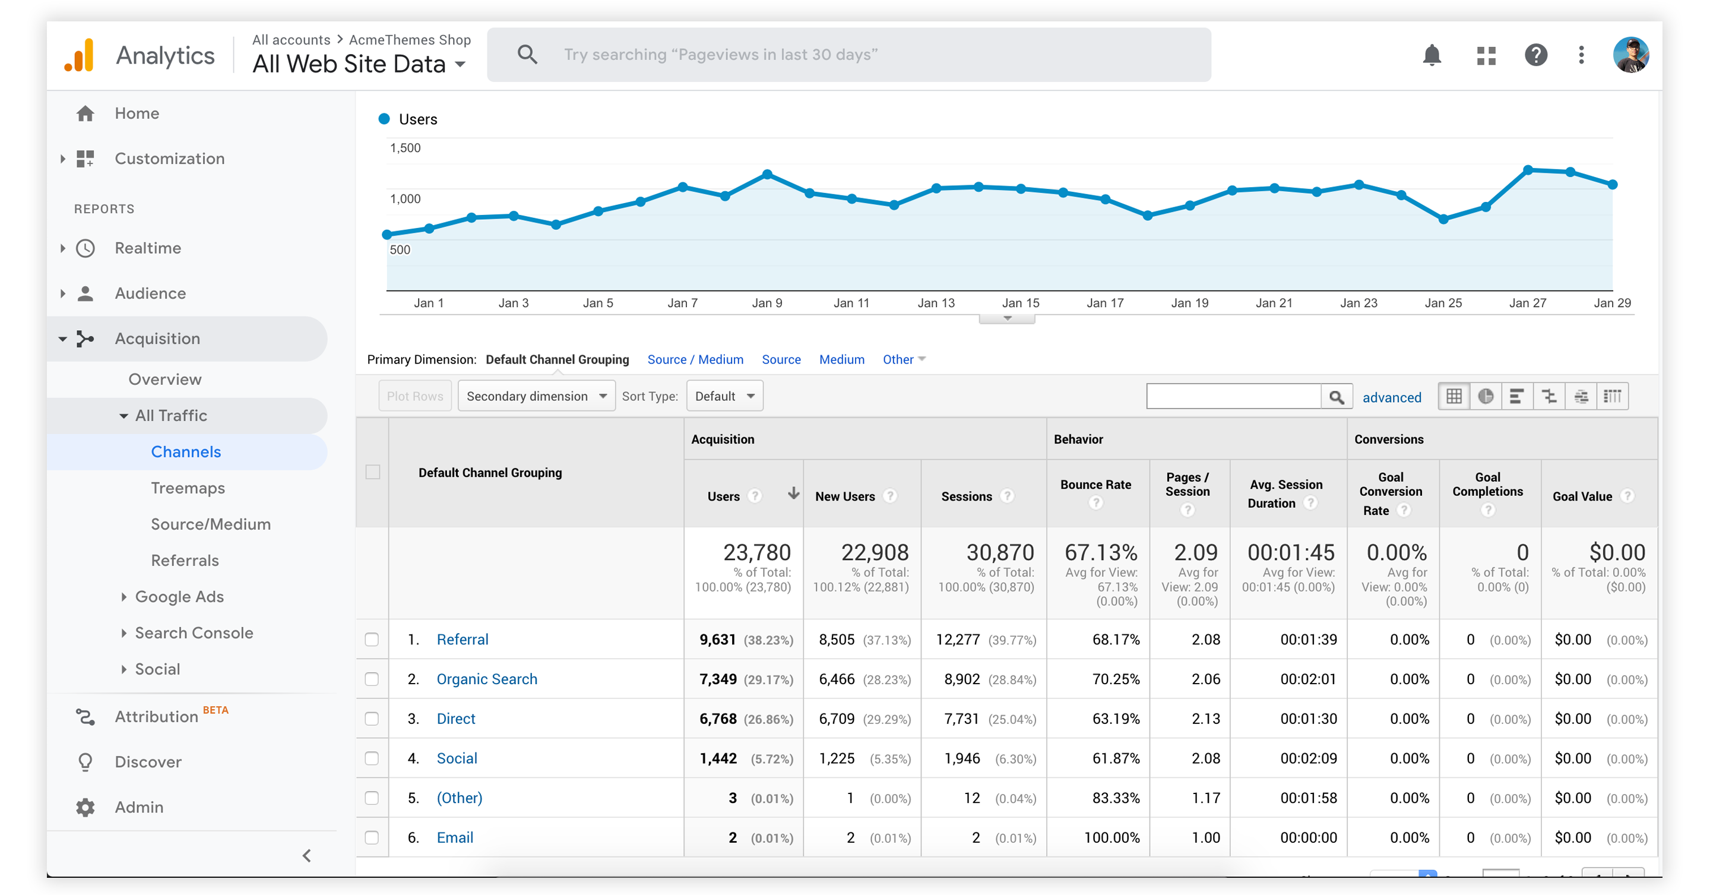Expand the Audience section arrow

62,293
